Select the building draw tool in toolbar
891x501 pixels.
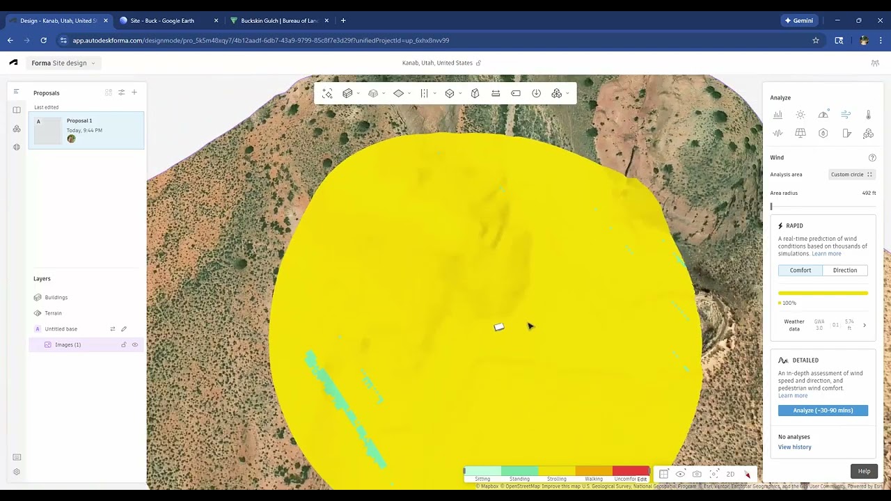pos(347,93)
